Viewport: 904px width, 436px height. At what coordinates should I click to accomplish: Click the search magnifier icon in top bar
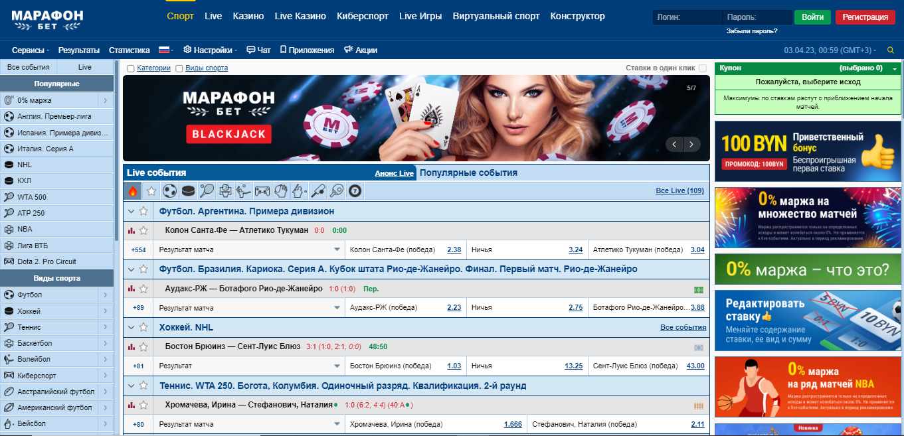pyautogui.click(x=891, y=50)
